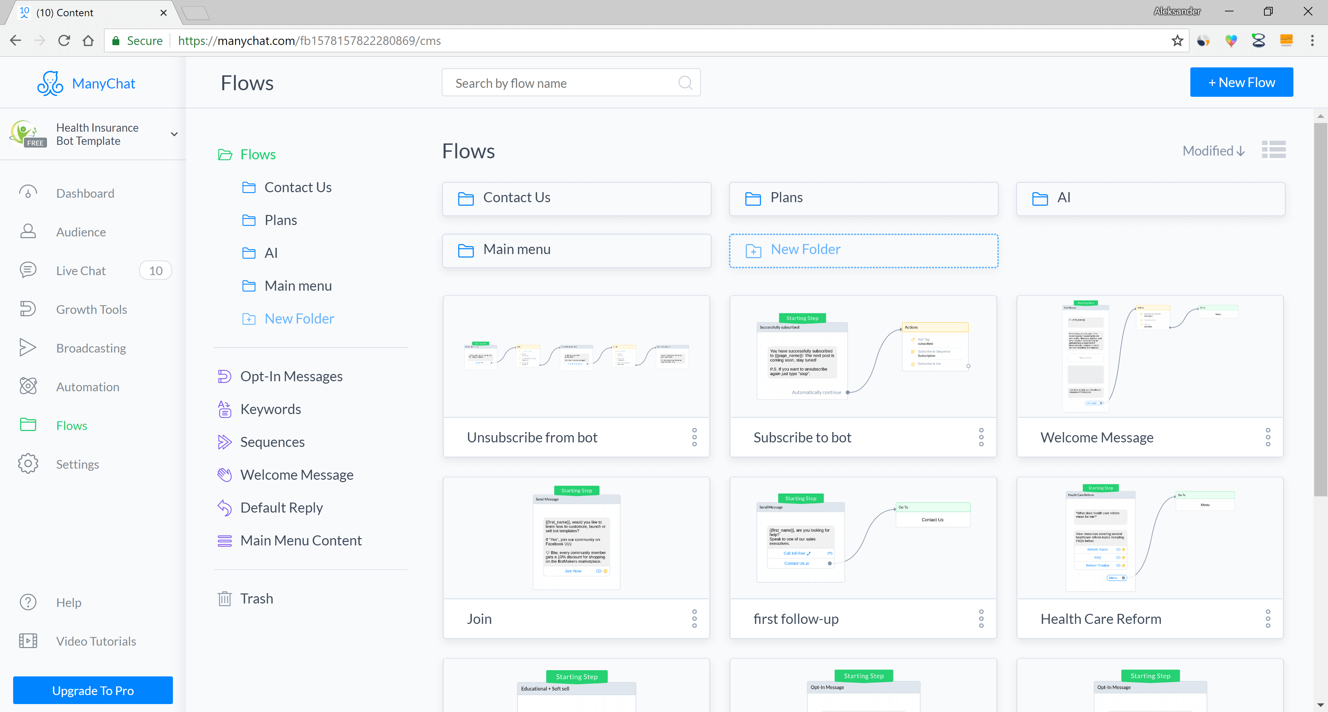Open the Broadcasting section

click(91, 348)
